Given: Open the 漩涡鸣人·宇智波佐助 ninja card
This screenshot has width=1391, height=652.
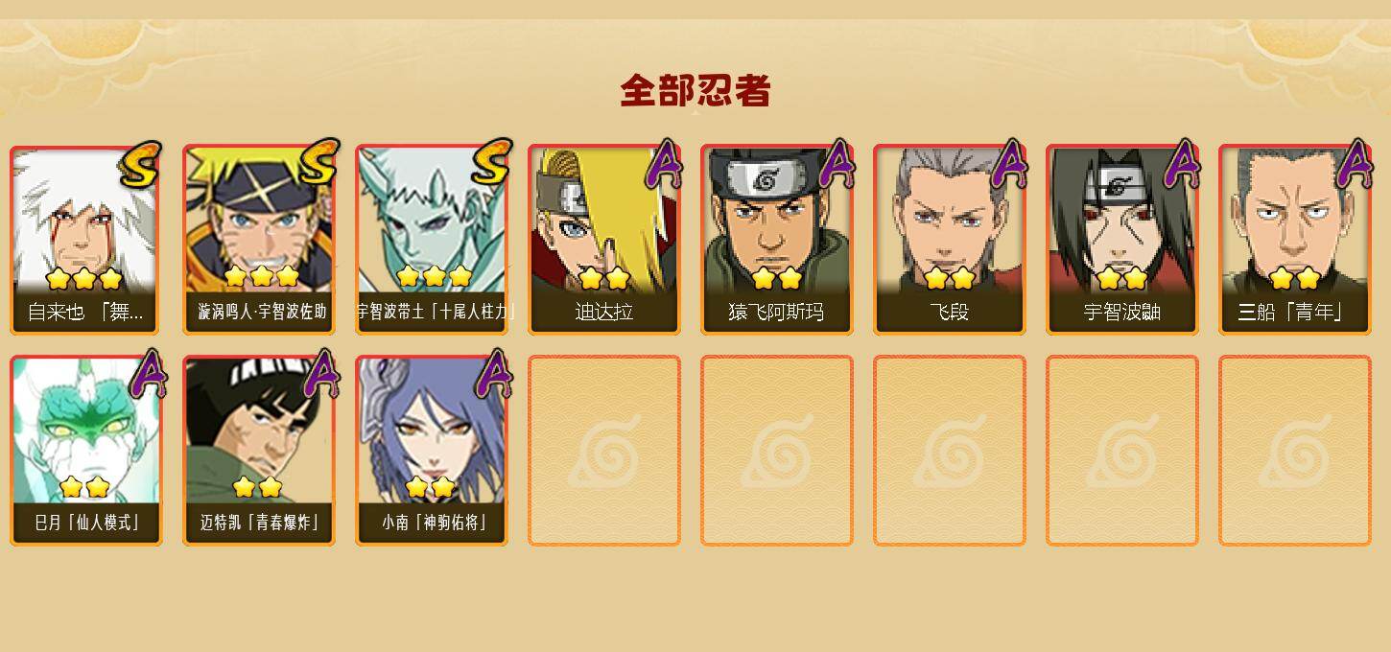Looking at the screenshot, I should click(259, 240).
